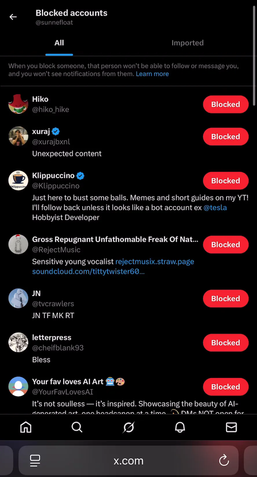This screenshot has height=477, width=257.
Task: Click the @tesla mention link
Action: 215,208
